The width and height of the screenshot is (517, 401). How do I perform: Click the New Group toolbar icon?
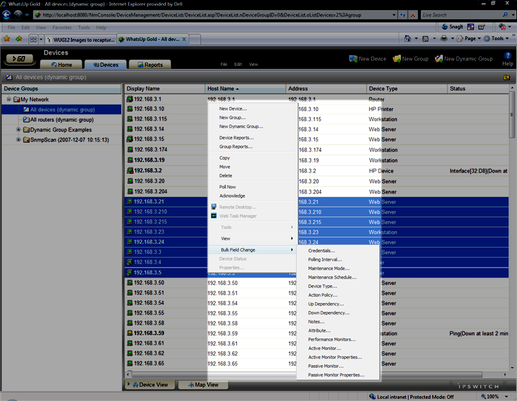[397, 59]
